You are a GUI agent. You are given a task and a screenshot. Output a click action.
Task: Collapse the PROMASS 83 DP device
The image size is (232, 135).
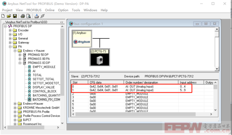tap(20, 63)
